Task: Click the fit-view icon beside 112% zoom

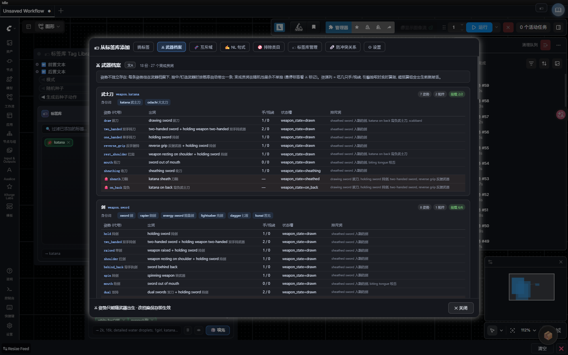Action: [x=512, y=330]
